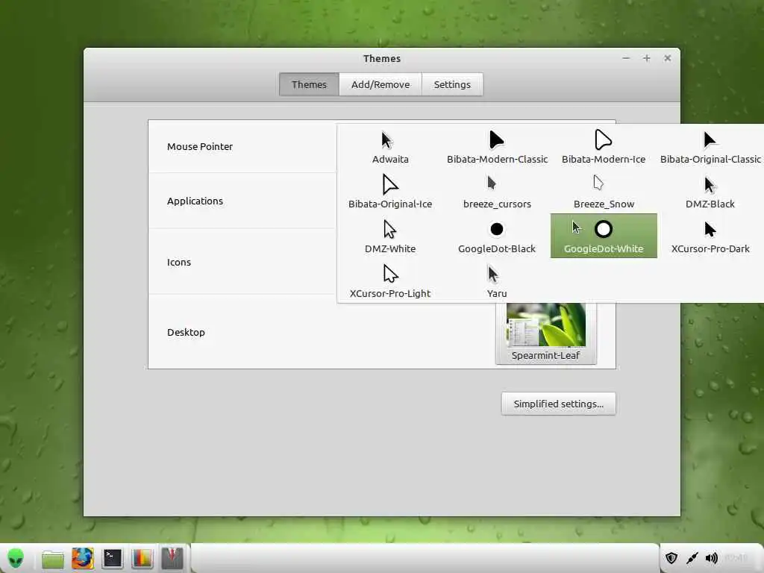The height and width of the screenshot is (573, 764).
Task: Open the shield security tray icon
Action: click(671, 558)
